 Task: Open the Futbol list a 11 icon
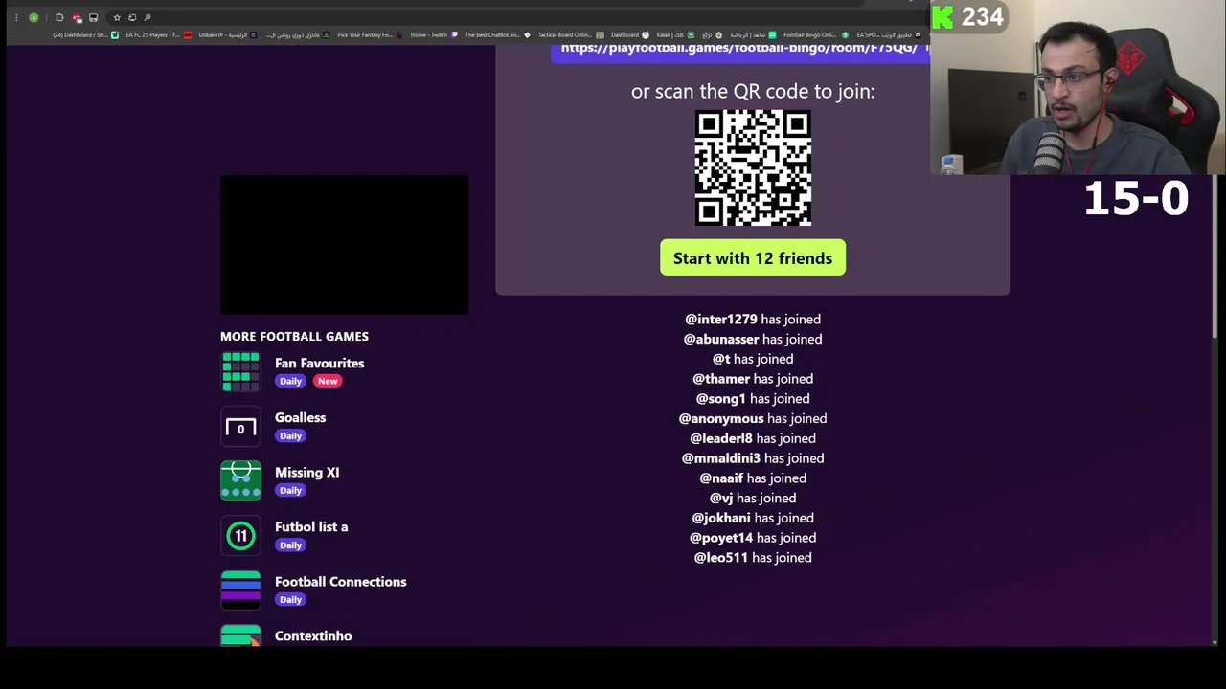click(x=240, y=535)
